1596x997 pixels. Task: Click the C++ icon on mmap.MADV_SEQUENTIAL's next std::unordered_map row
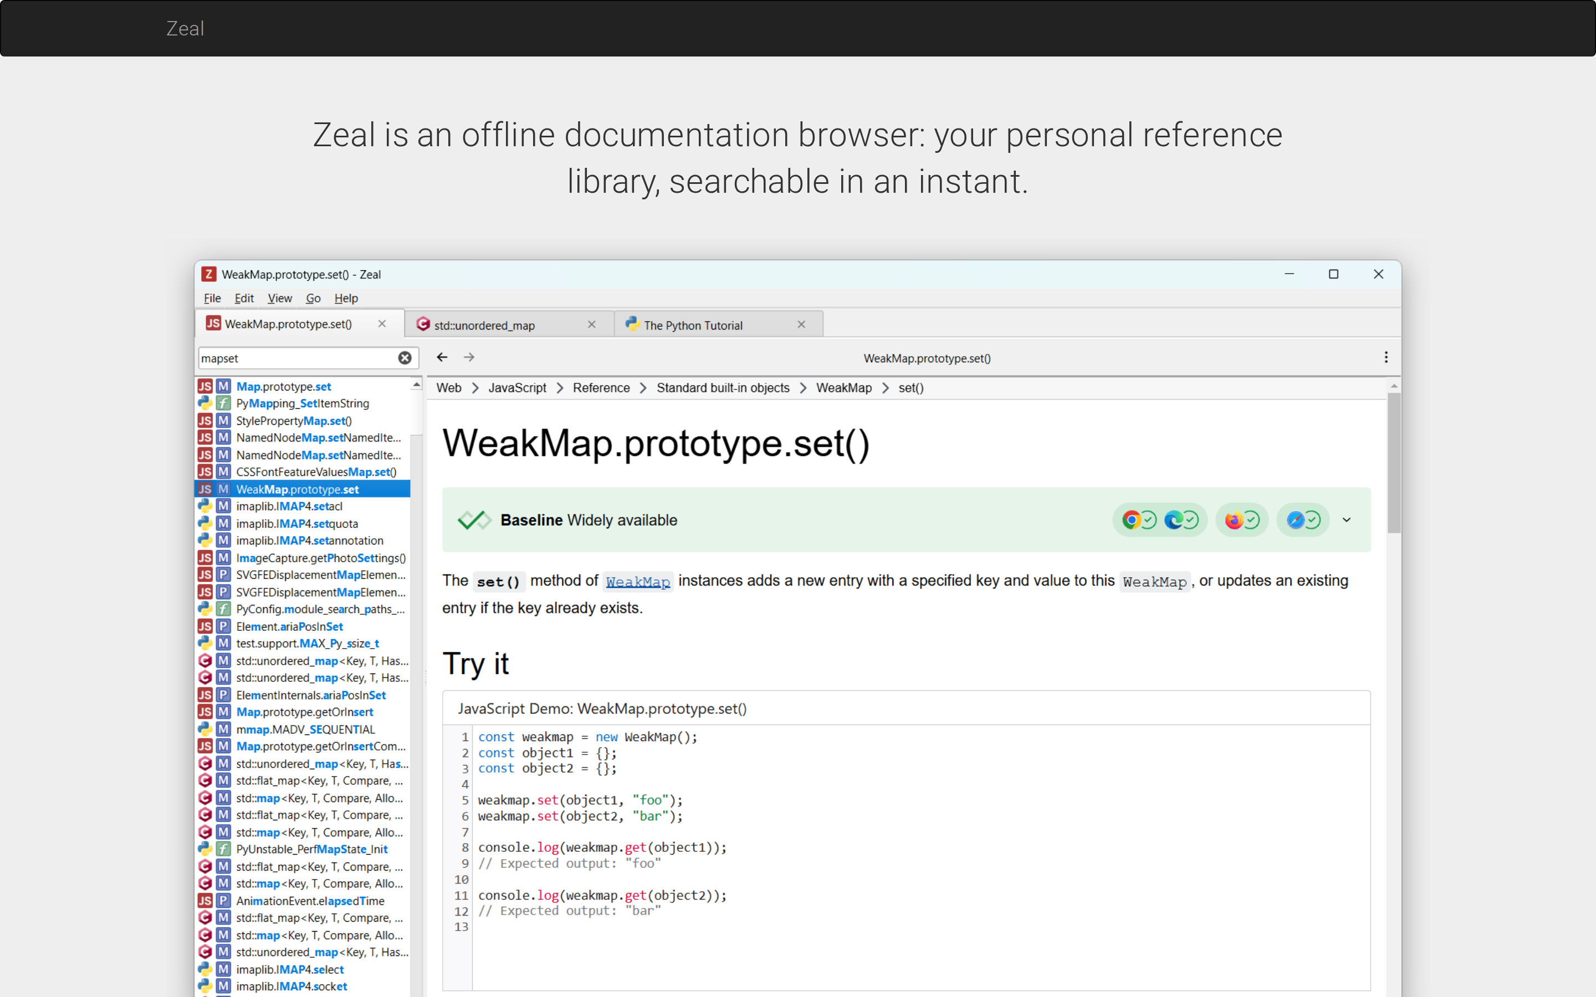(x=205, y=764)
